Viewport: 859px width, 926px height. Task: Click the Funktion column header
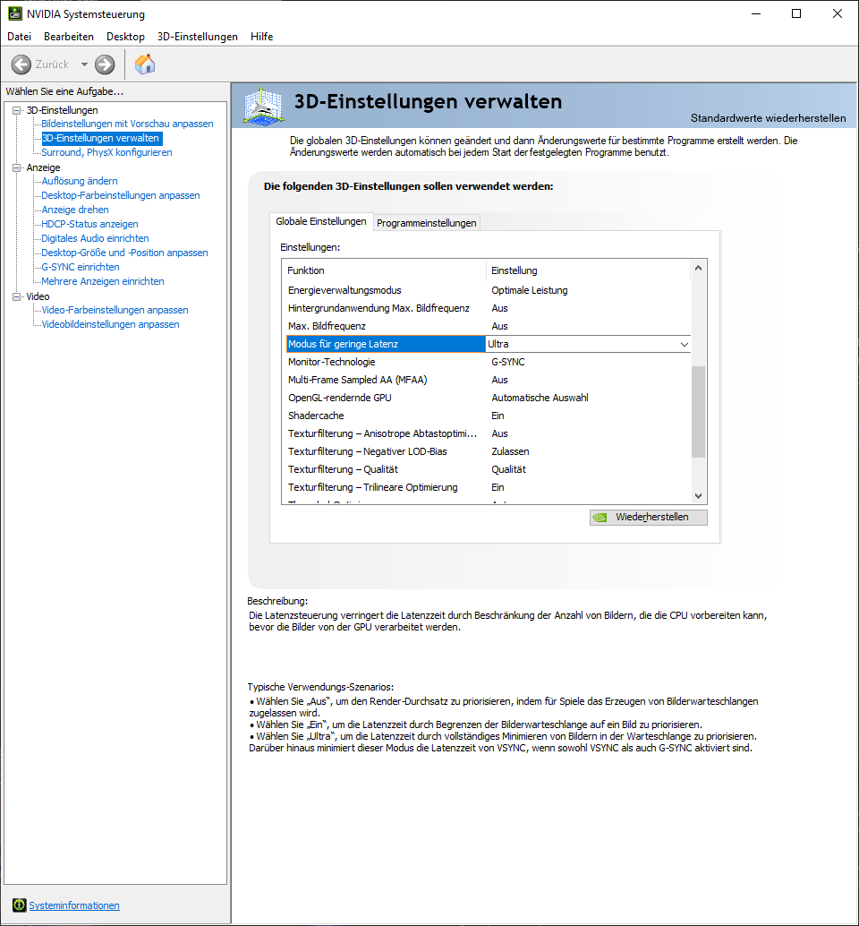(x=384, y=270)
